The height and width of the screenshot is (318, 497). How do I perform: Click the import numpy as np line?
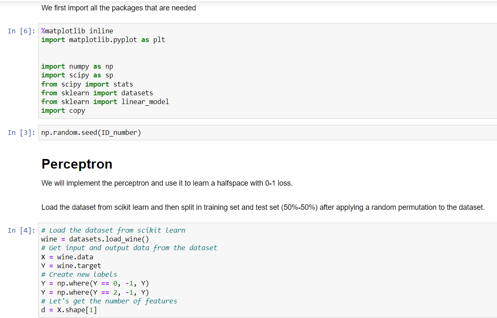pyautogui.click(x=75, y=66)
